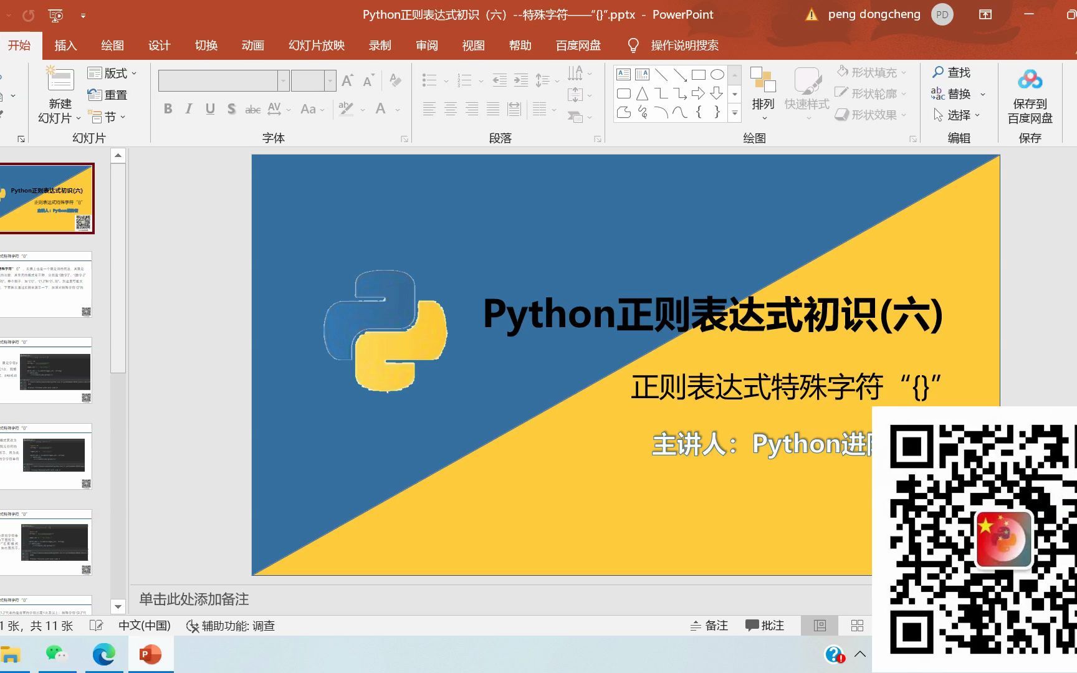The image size is (1077, 673).
Task: Open the Layout (版式) dropdown
Action: tap(112, 73)
